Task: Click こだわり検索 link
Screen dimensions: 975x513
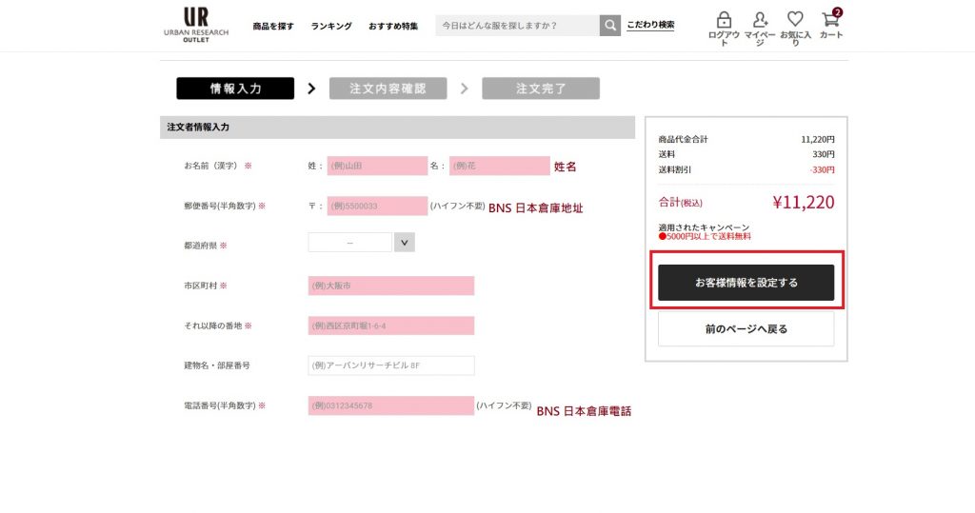Action: (x=651, y=25)
